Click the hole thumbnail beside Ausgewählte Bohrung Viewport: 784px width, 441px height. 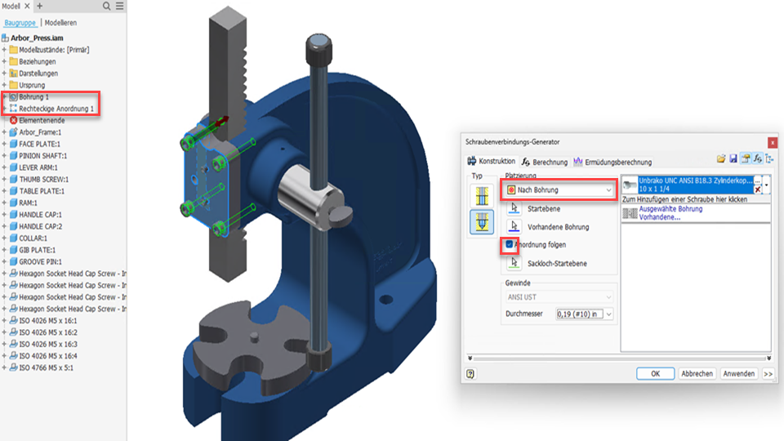tap(630, 213)
